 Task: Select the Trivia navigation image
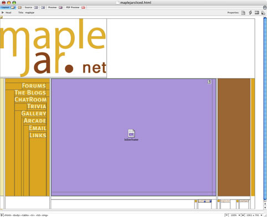pyautogui.click(x=37, y=106)
